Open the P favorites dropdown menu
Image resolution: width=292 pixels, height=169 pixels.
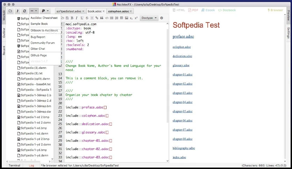(45, 11)
